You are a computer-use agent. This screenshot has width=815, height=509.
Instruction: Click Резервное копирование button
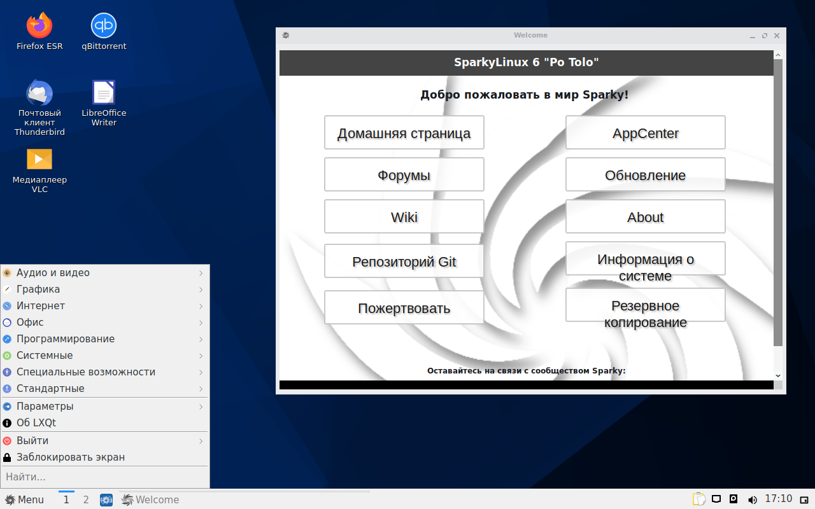646,305
